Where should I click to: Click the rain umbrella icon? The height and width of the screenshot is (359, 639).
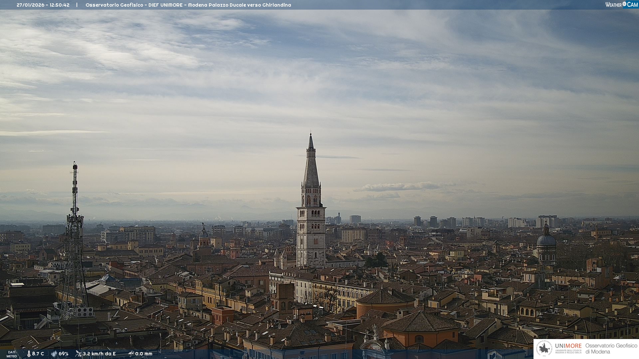coord(131,354)
